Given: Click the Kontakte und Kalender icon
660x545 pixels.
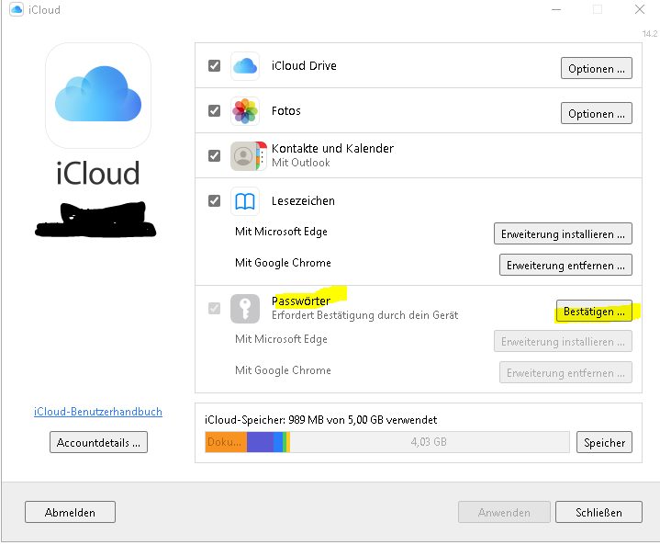Looking at the screenshot, I should [x=245, y=155].
